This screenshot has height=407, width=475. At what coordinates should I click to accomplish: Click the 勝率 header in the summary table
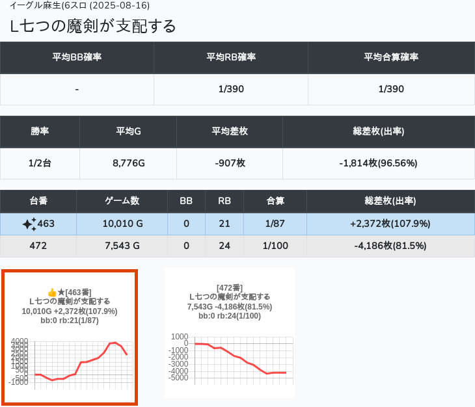coord(40,131)
